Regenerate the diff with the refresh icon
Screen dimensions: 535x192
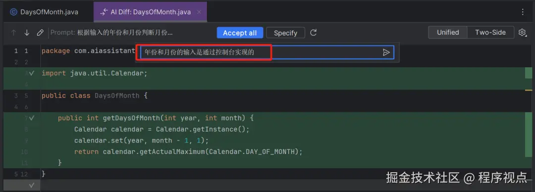(x=314, y=33)
